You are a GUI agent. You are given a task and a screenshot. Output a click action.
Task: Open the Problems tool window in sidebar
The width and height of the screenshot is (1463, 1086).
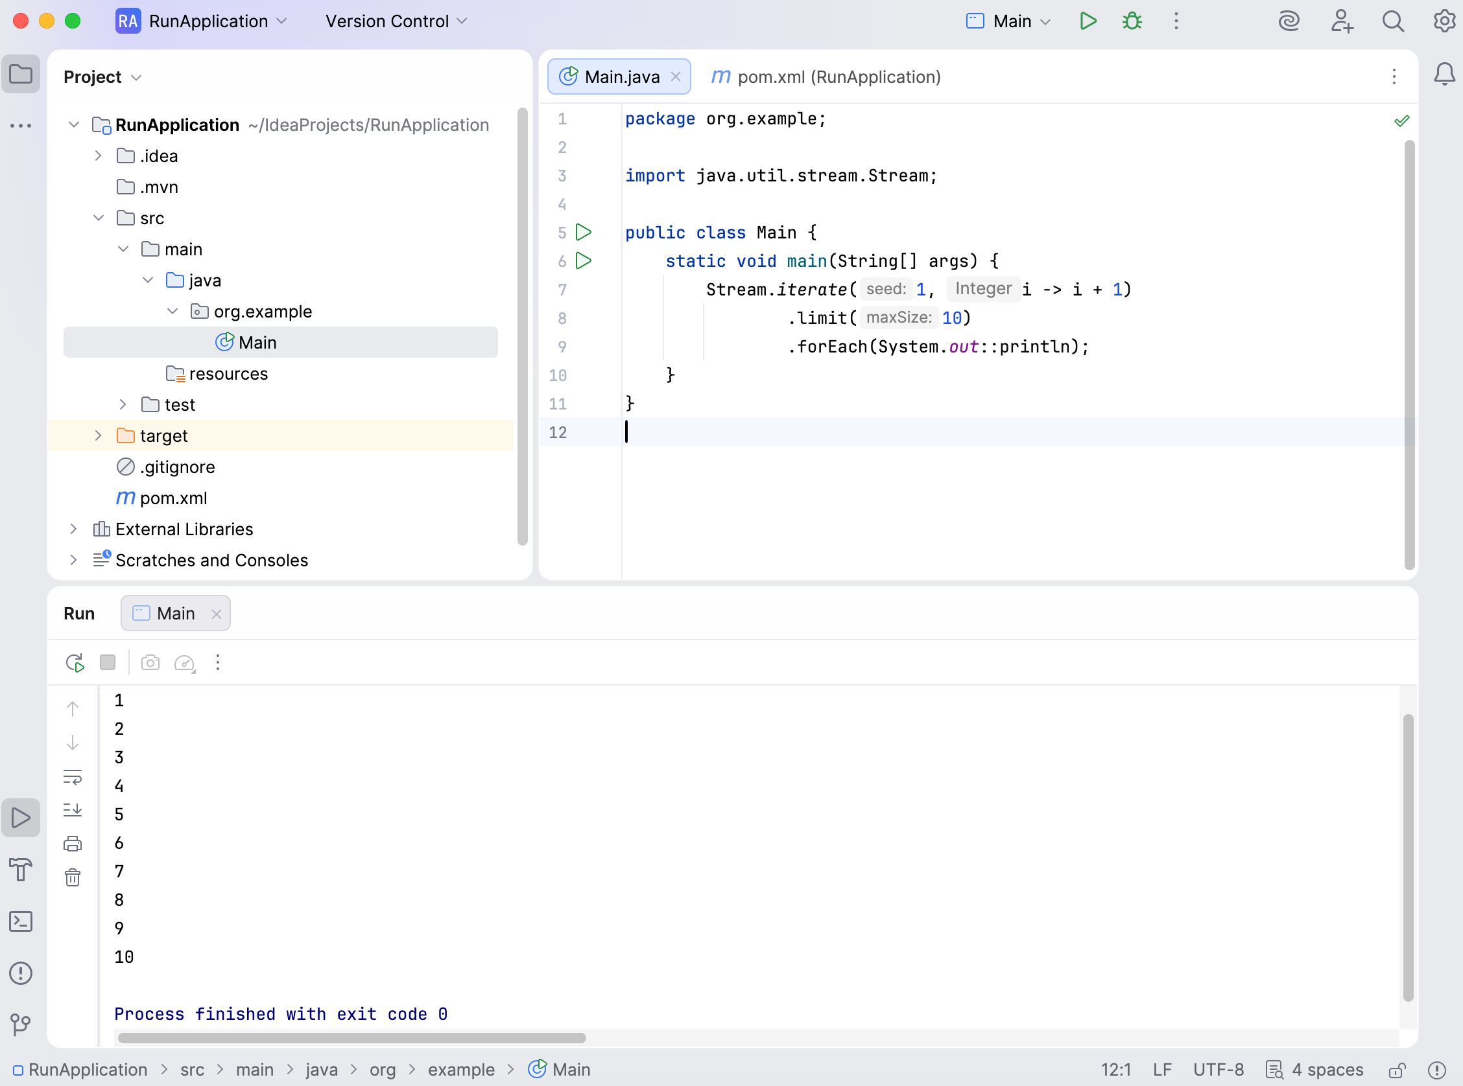point(20,974)
